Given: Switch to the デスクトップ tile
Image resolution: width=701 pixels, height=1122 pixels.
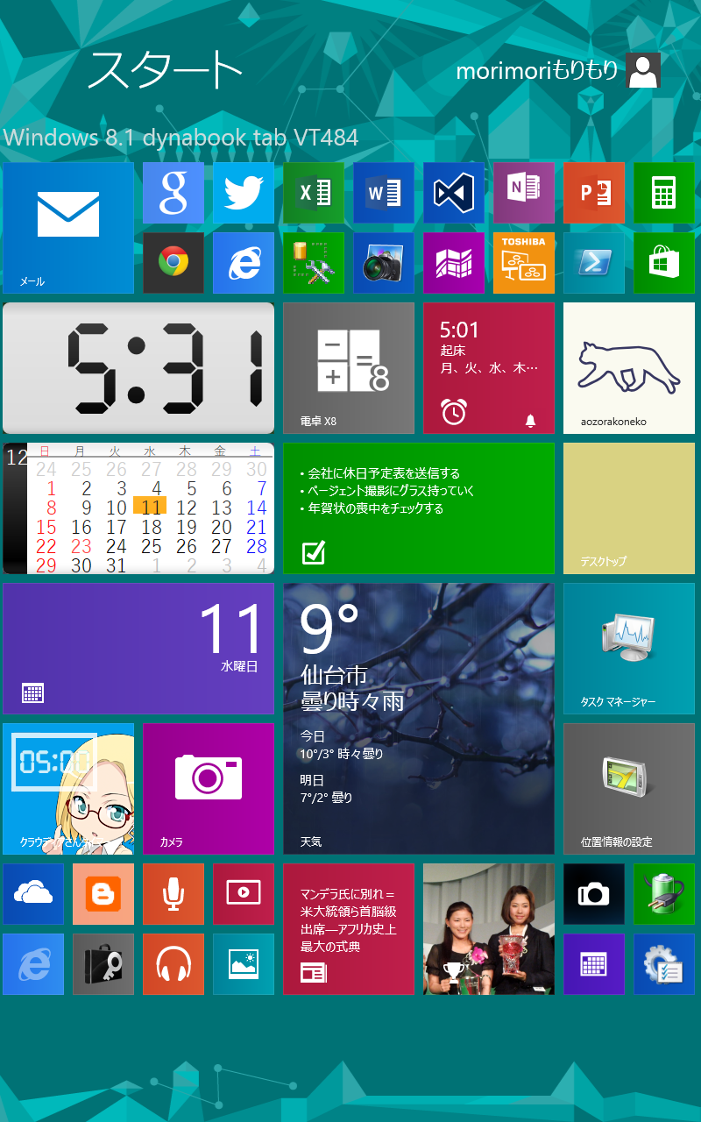Looking at the screenshot, I should [x=629, y=508].
